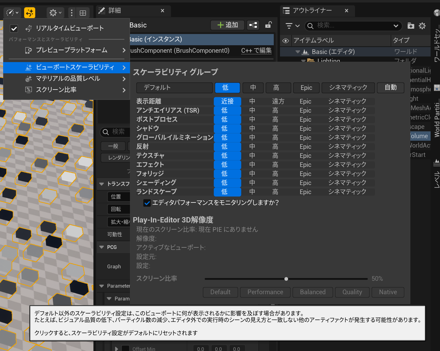This screenshot has height=351, width=440.
Task: Open the viewport settings gear icon
Action: tap(53, 12)
